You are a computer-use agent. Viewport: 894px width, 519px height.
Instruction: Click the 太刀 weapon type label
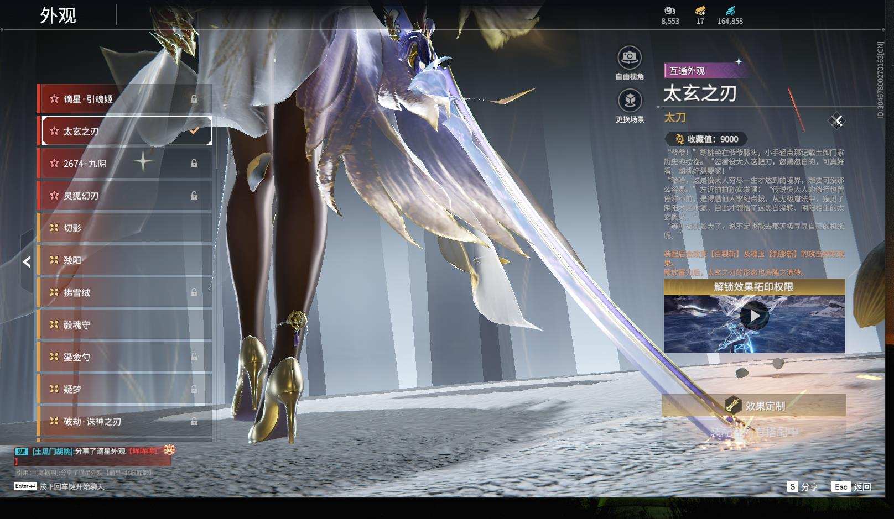675,117
